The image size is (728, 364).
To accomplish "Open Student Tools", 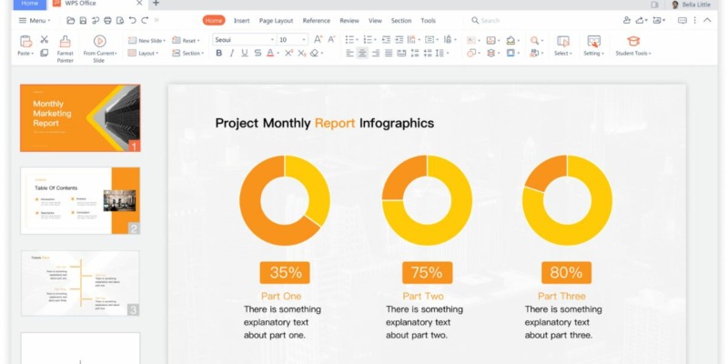I will click(633, 45).
